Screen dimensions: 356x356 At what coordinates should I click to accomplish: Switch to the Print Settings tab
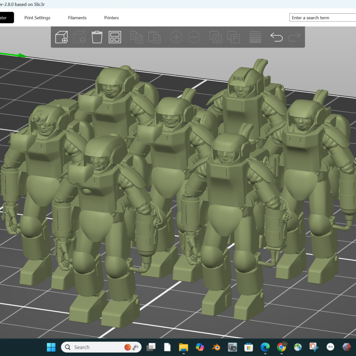tap(37, 18)
